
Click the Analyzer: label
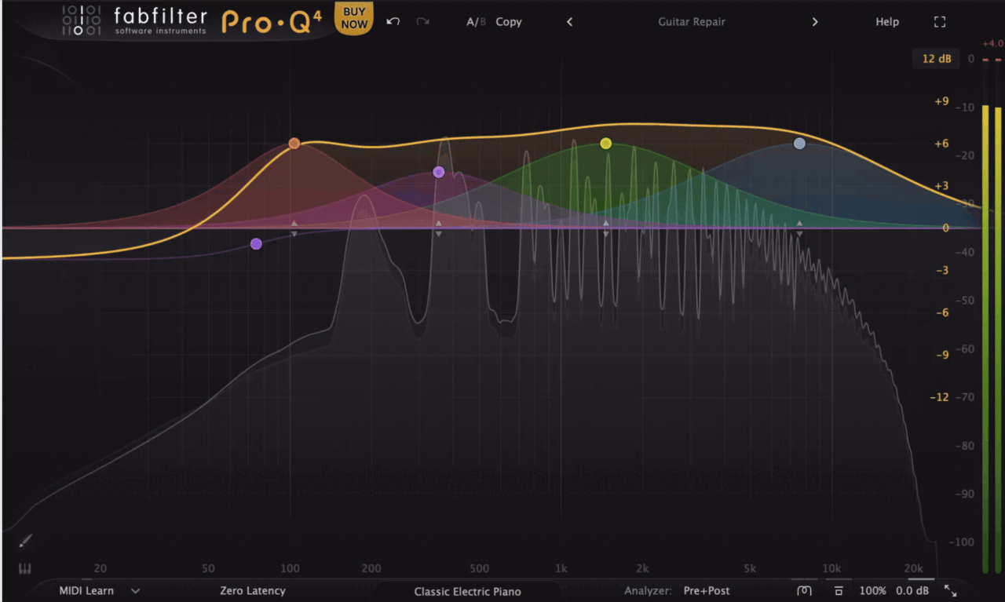click(648, 591)
